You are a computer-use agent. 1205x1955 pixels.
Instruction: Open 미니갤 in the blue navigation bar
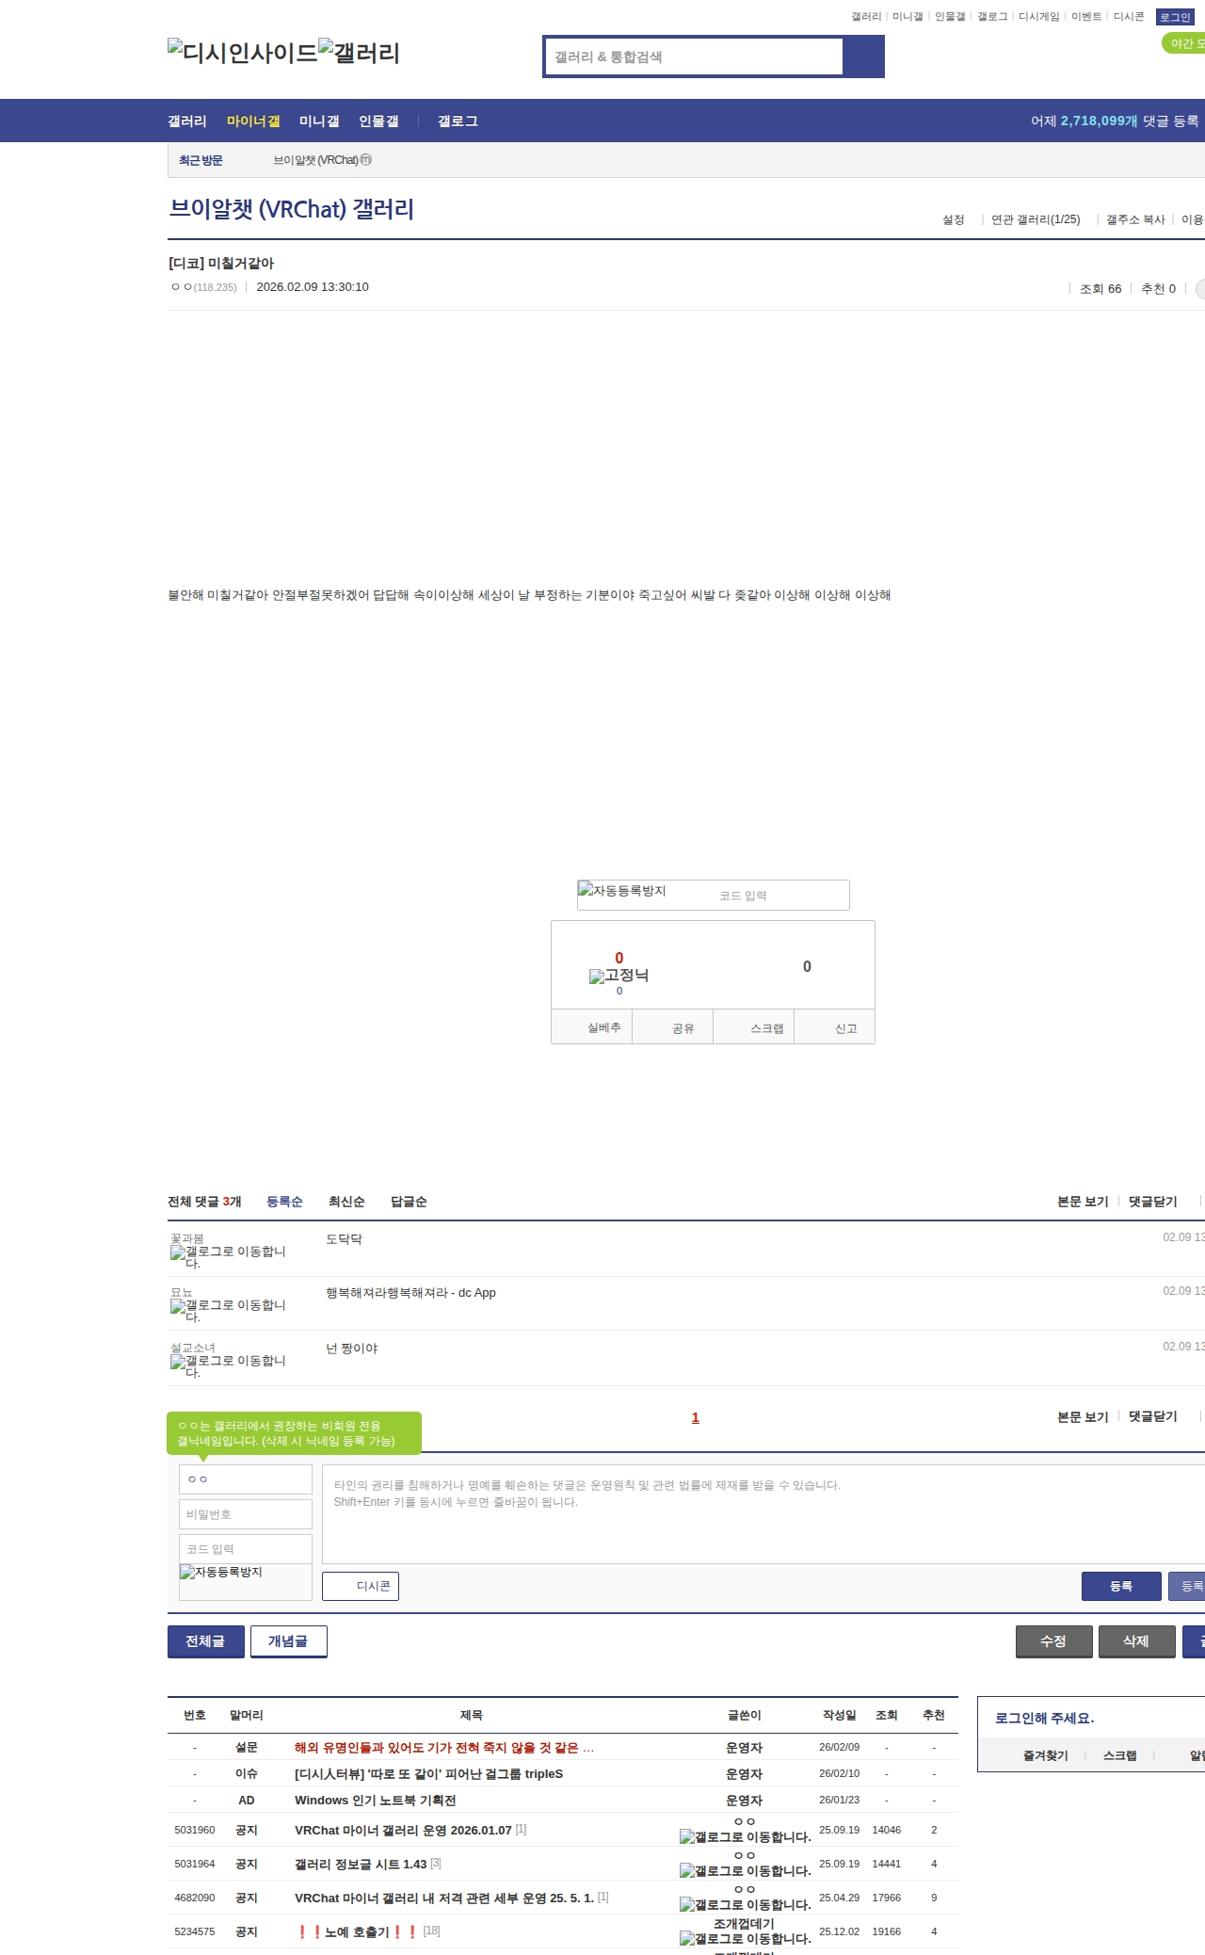pyautogui.click(x=319, y=121)
